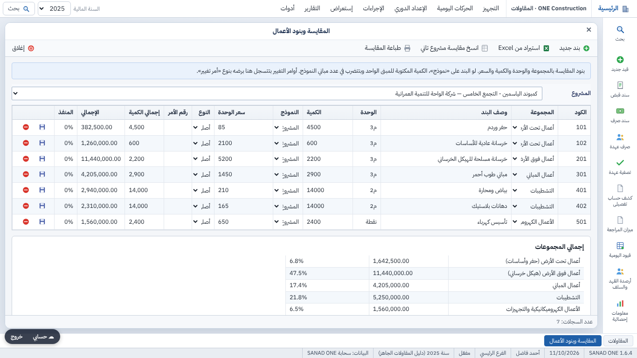This screenshot has width=637, height=358.
Task: Click description field حفر وردم
Action: click(x=445, y=127)
